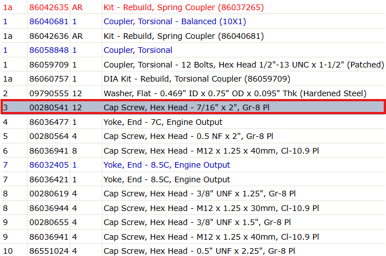Open part number 86032405 link
This screenshot has width=386, height=256.
(x=49, y=165)
